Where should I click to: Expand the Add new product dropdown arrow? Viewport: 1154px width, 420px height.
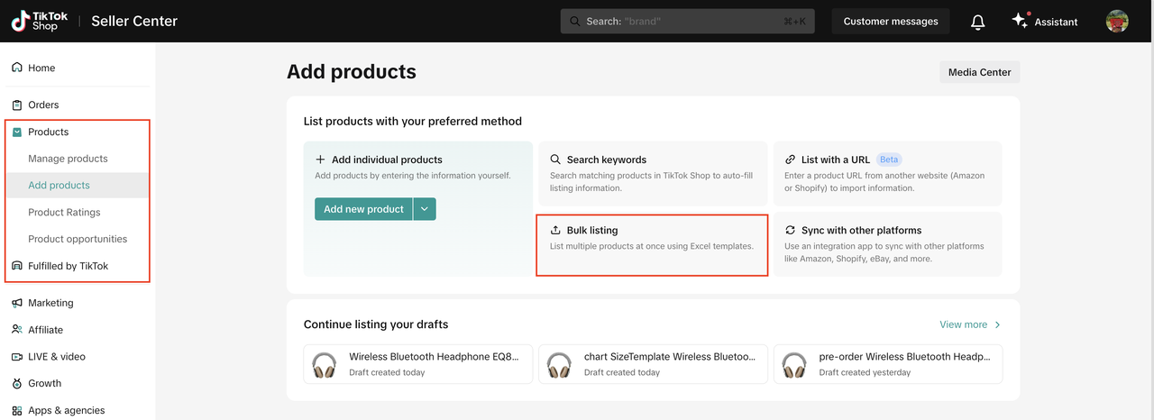(425, 209)
